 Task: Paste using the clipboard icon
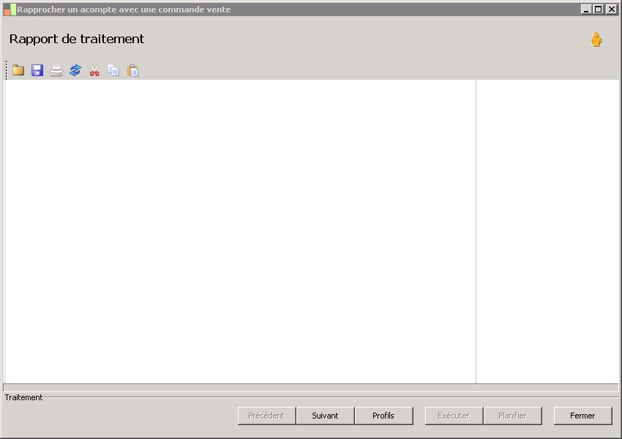132,70
